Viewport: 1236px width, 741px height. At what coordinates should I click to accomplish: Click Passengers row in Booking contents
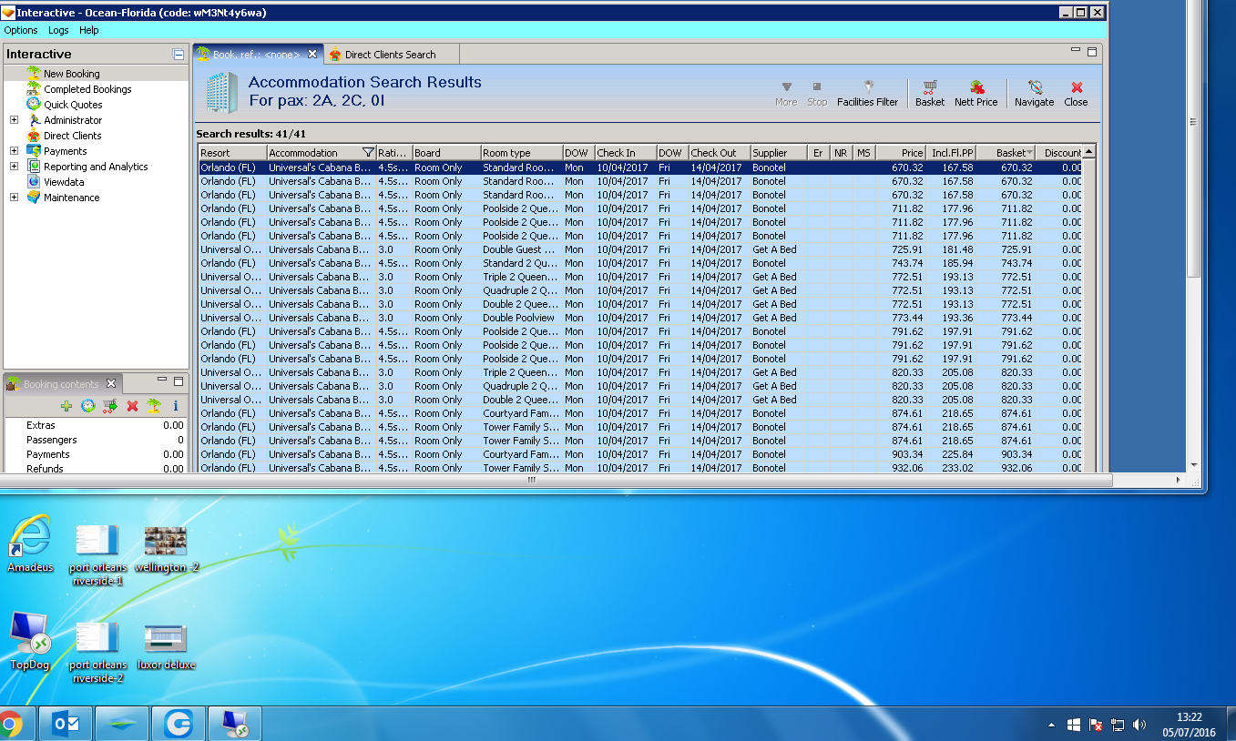(96, 440)
